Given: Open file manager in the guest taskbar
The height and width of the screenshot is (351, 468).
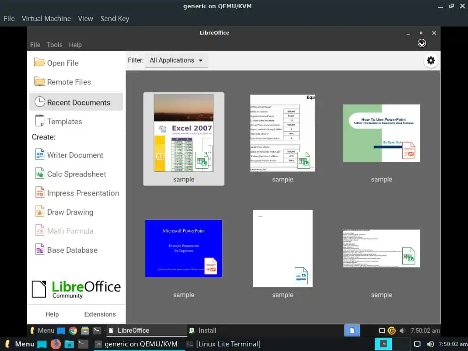Looking at the screenshot, I should [85, 330].
